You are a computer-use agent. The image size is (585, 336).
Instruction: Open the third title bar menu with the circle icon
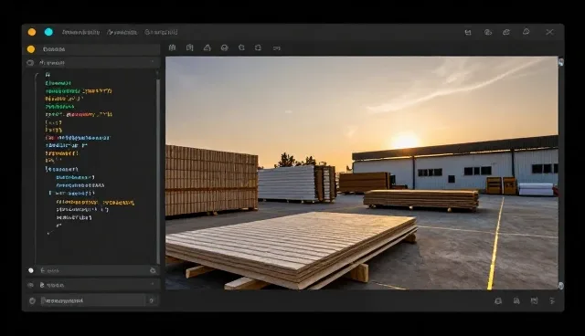pos(161,32)
